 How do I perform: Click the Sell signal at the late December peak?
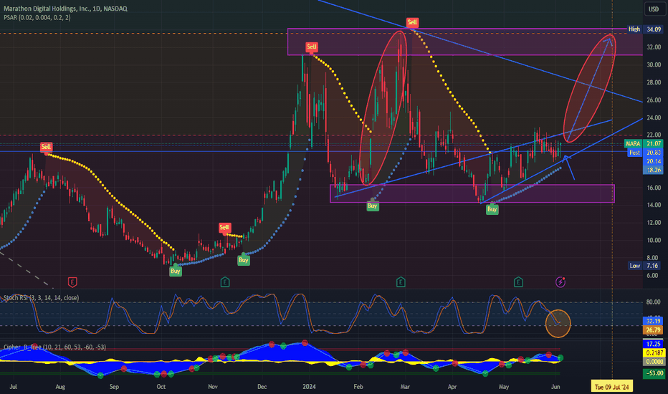(312, 47)
